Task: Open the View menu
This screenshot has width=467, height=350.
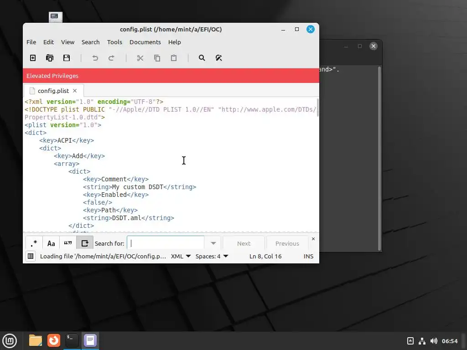Action: pos(67,42)
